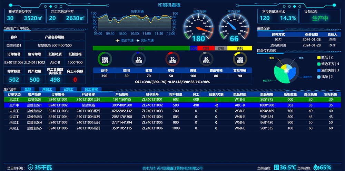The width and height of the screenshot is (345, 171).
Task: Click the thermometer temperature icon
Action: pyautogui.click(x=276, y=168)
